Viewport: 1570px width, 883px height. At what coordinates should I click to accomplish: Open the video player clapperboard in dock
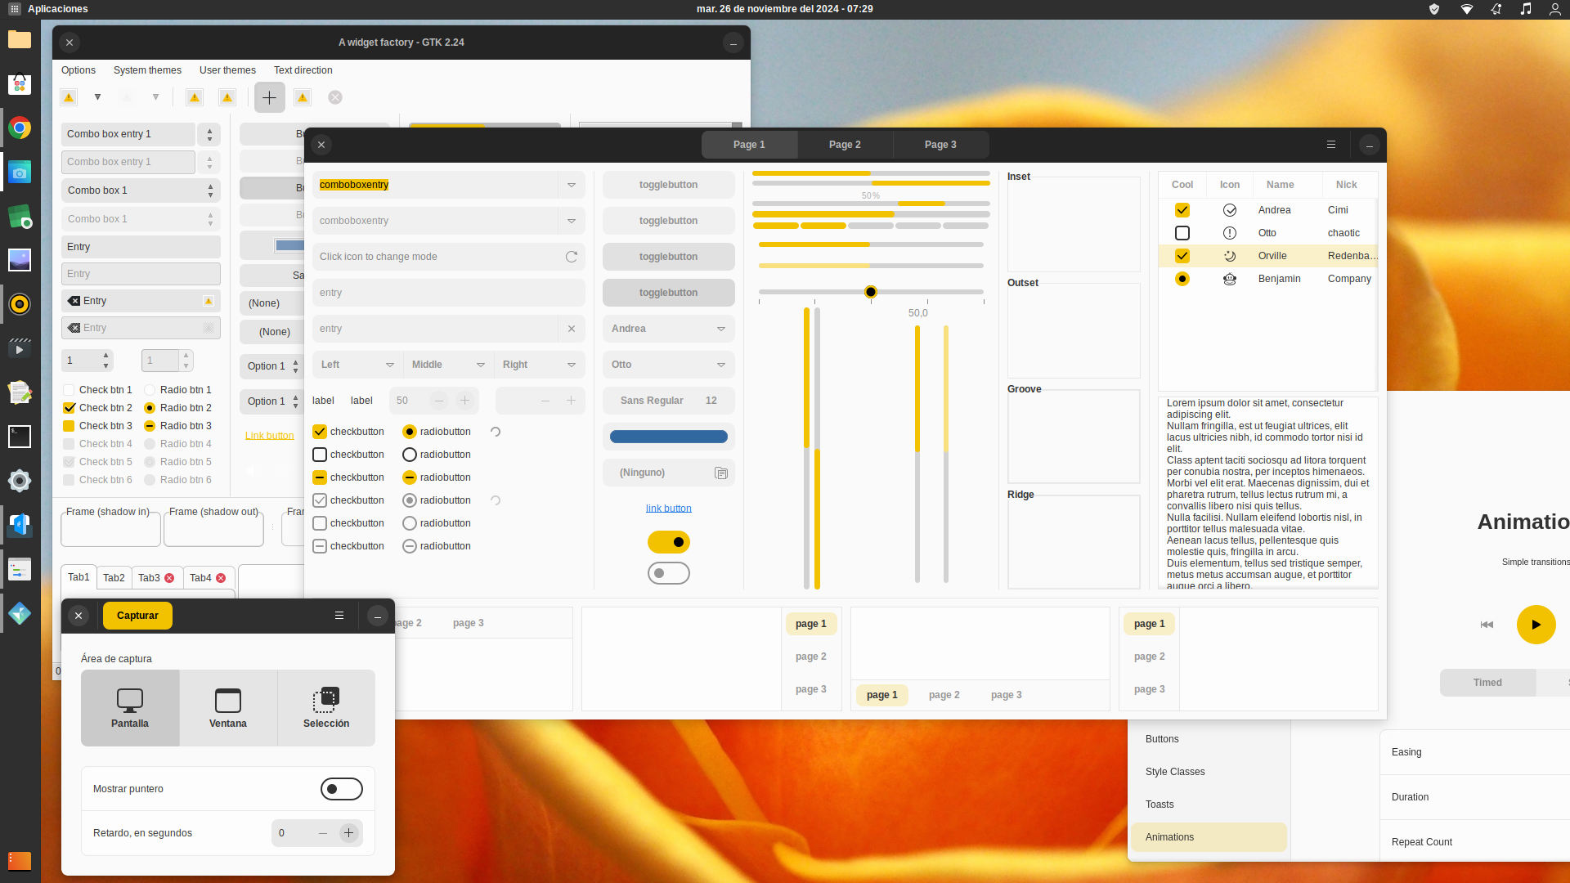pyautogui.click(x=20, y=348)
